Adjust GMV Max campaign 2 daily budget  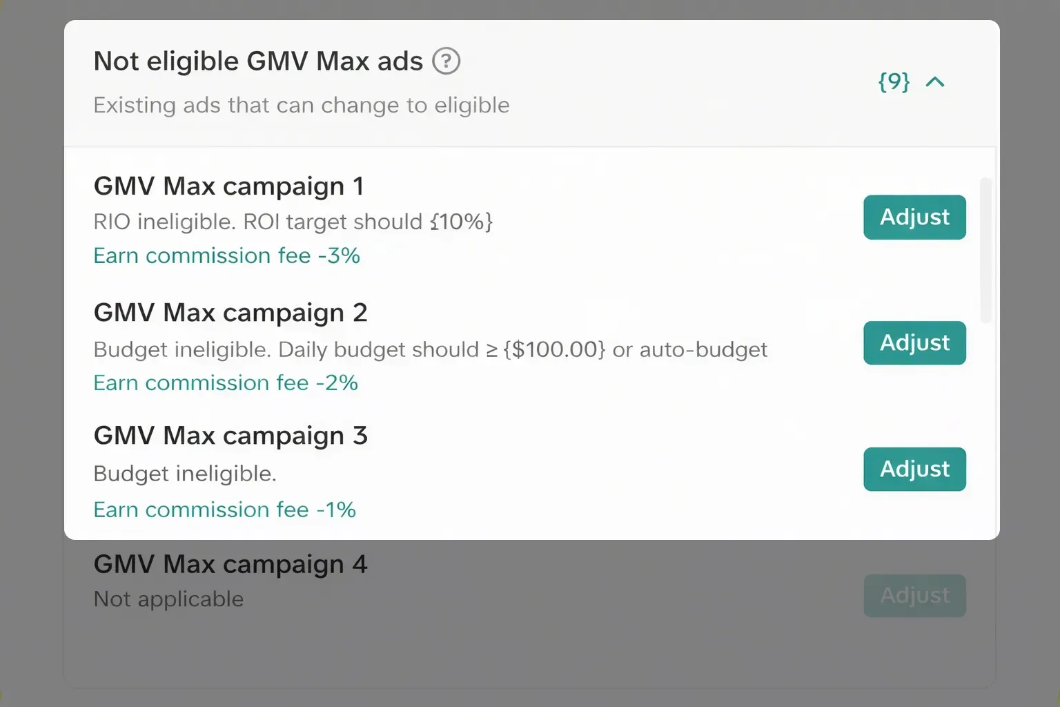tap(914, 343)
